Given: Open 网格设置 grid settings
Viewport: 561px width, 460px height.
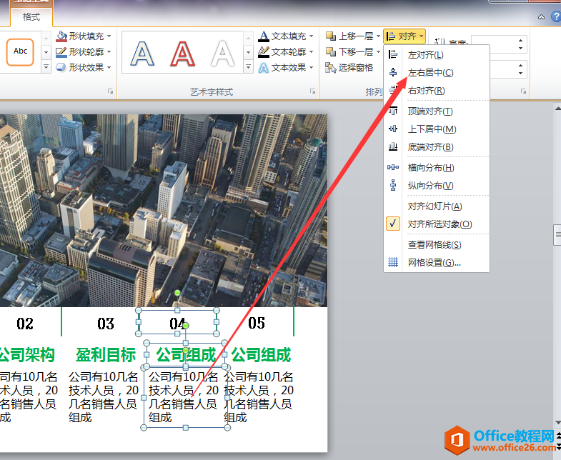Looking at the screenshot, I should (434, 263).
